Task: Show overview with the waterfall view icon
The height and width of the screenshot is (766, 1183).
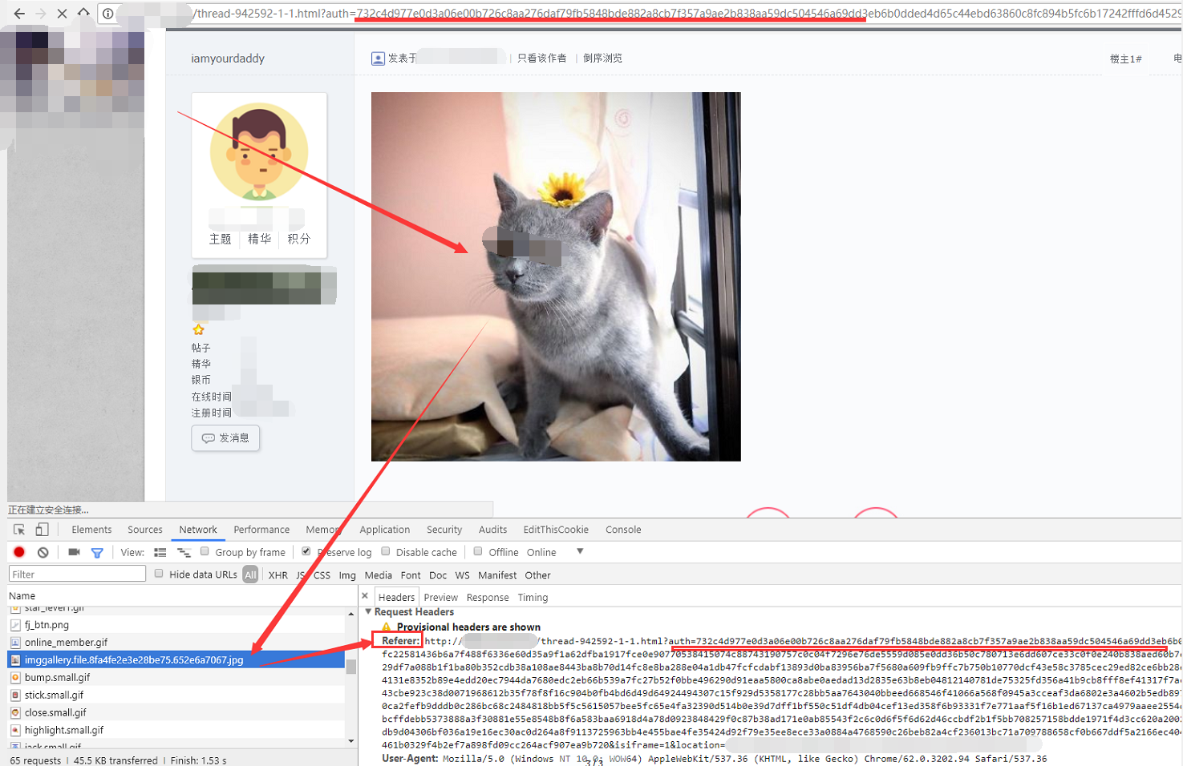Action: click(x=184, y=552)
